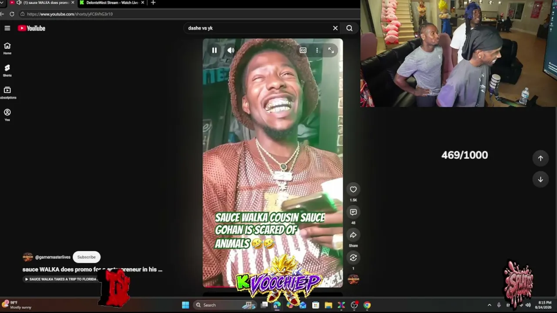Open the YouTube hamburger guide menu
Image resolution: width=557 pixels, height=313 pixels.
(7, 28)
